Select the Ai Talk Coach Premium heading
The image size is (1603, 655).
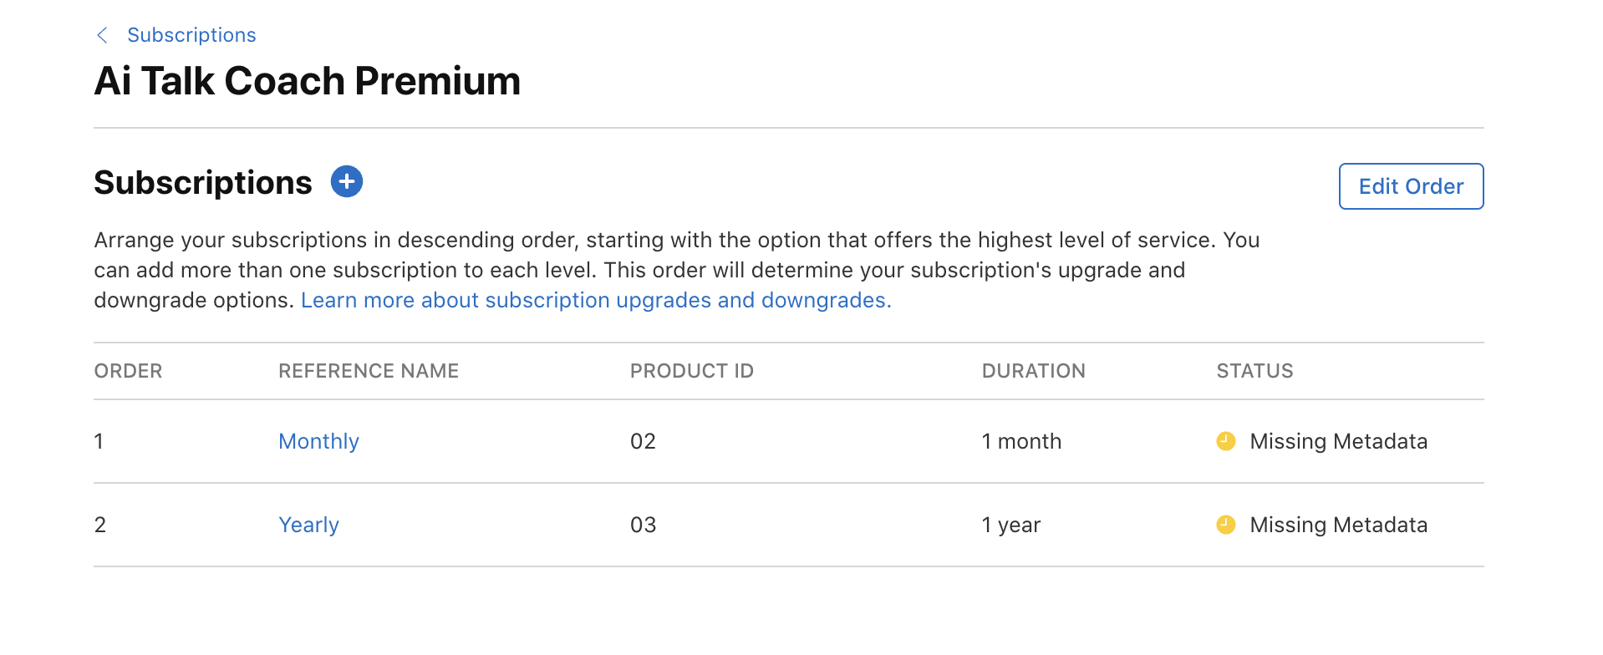coord(307,80)
